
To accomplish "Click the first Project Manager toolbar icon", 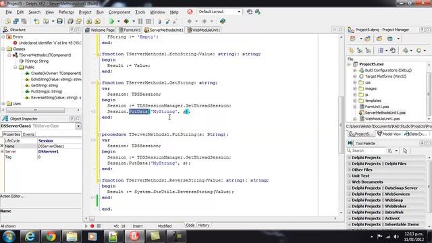I will [x=352, y=39].
